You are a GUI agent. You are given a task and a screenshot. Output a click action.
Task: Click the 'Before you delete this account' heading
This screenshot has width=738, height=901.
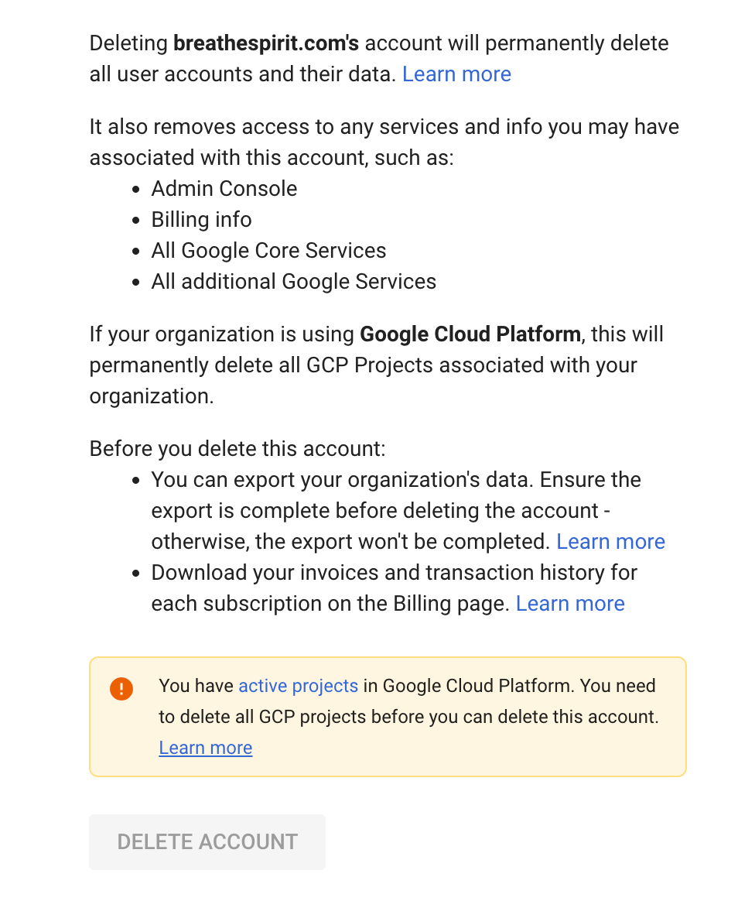(237, 449)
